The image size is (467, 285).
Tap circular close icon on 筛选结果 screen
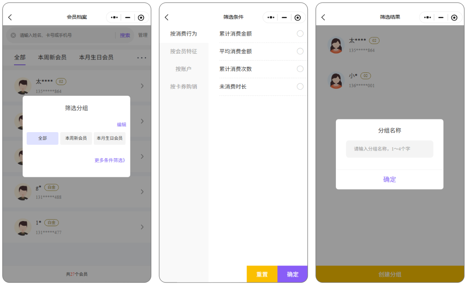[x=454, y=17]
